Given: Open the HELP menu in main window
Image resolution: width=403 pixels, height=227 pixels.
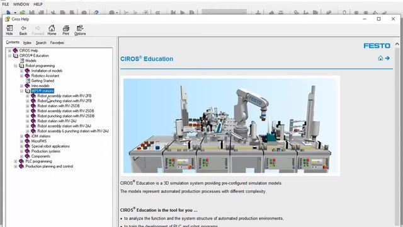Looking at the screenshot, I should pyautogui.click(x=38, y=4).
